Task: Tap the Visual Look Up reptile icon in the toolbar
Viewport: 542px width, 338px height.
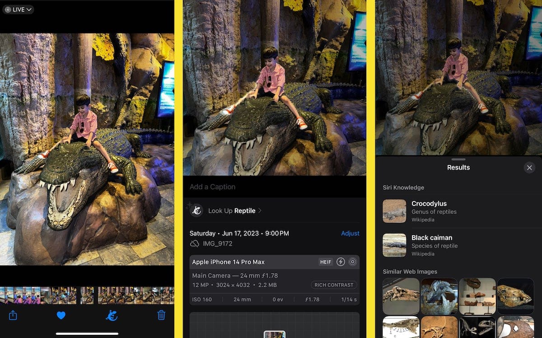Action: click(111, 316)
